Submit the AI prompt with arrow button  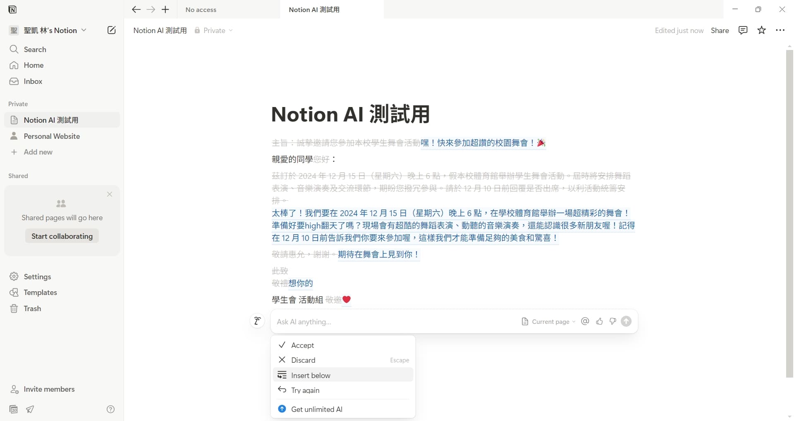pyautogui.click(x=626, y=321)
